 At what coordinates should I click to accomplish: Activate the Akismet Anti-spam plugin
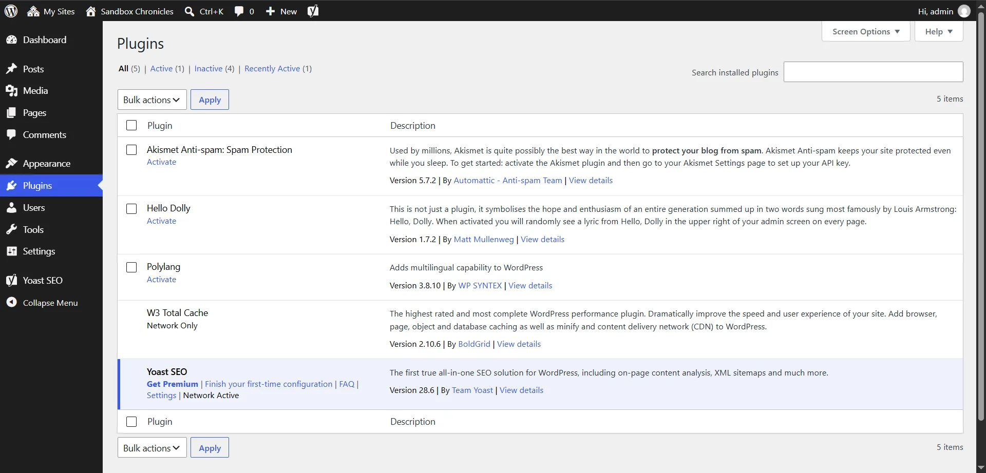pos(161,162)
